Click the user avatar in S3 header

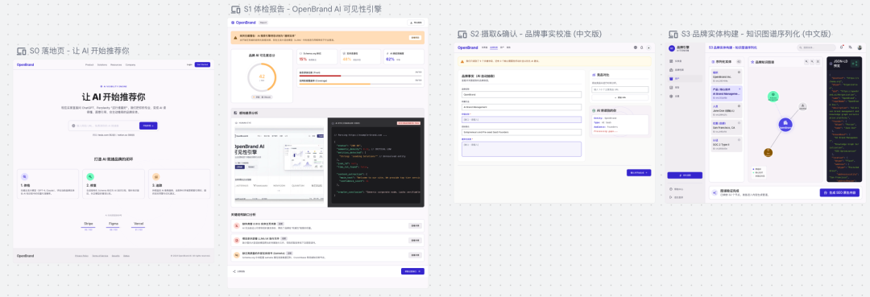pos(860,48)
